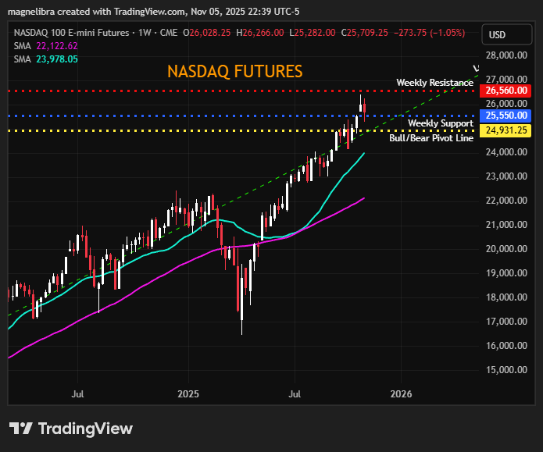Click the 23,000.00 price axis label
Image resolution: width=543 pixels, height=452 pixels.
[506, 176]
